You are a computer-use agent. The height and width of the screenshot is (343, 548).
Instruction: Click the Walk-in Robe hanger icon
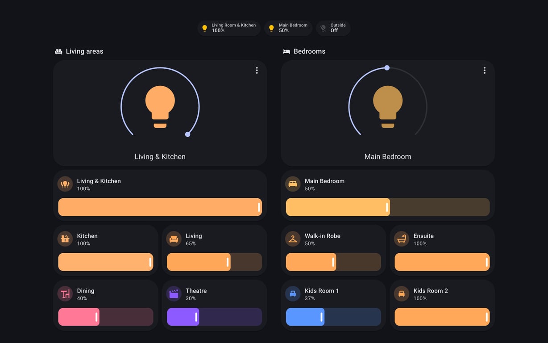tap(293, 239)
